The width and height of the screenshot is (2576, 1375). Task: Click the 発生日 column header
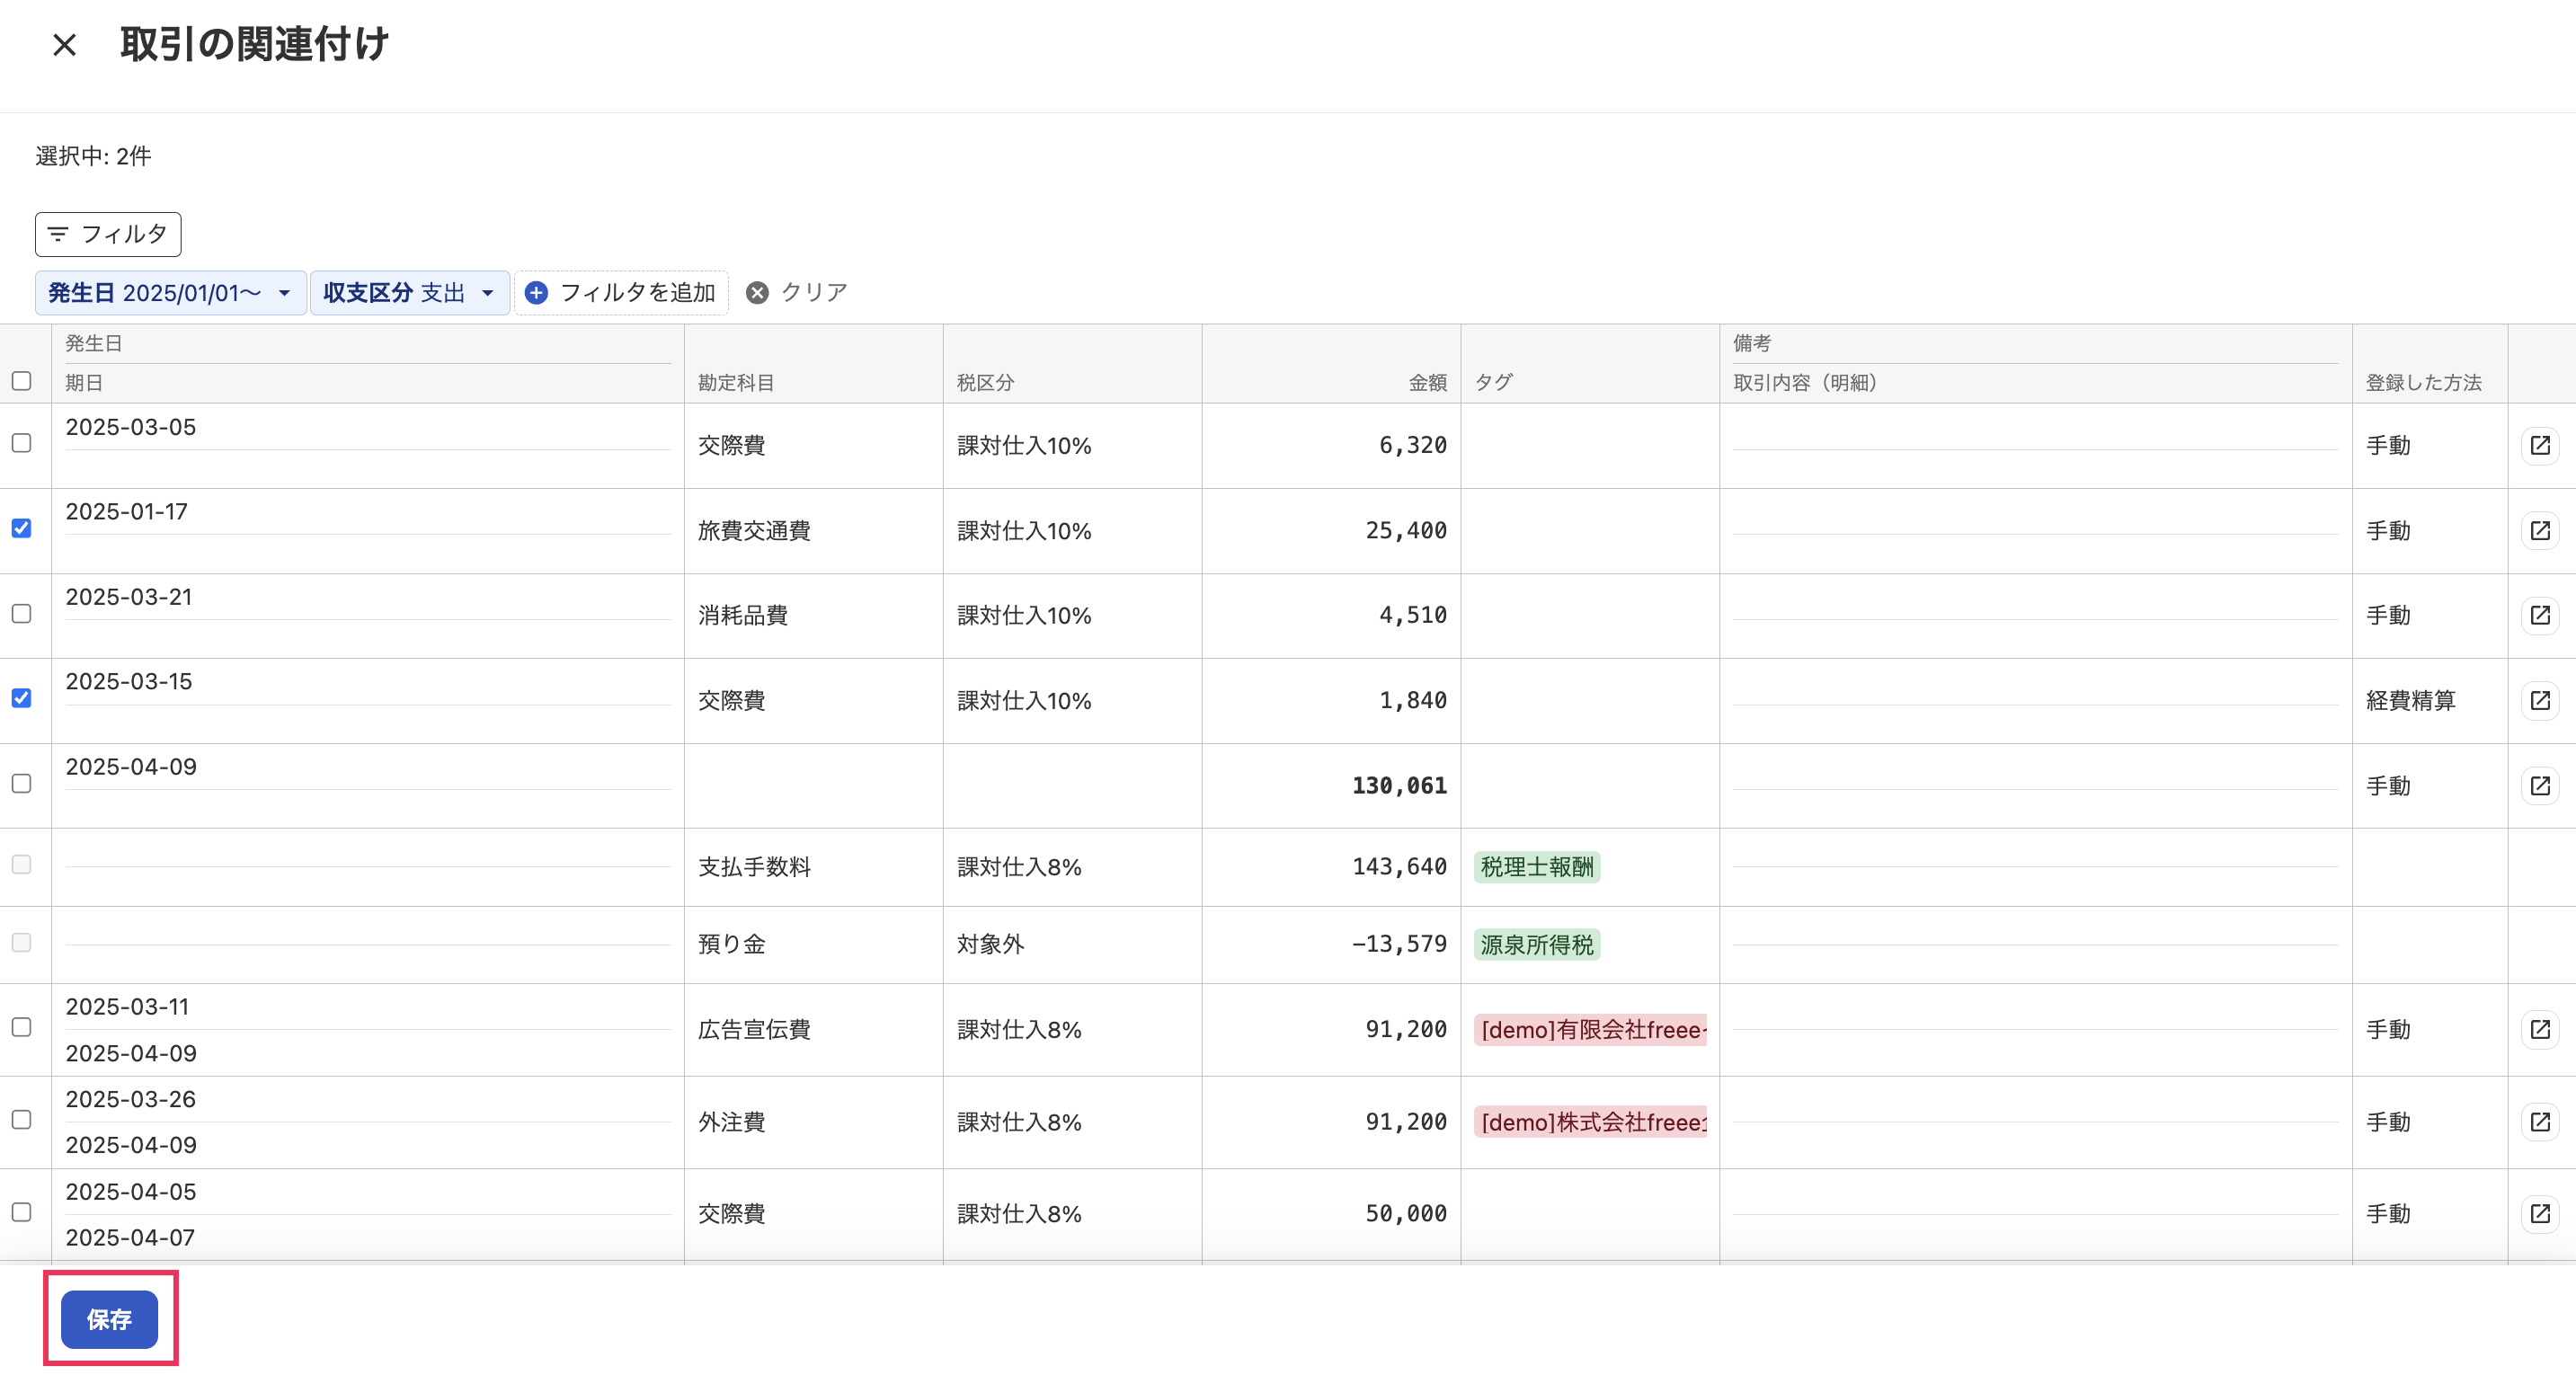[94, 344]
